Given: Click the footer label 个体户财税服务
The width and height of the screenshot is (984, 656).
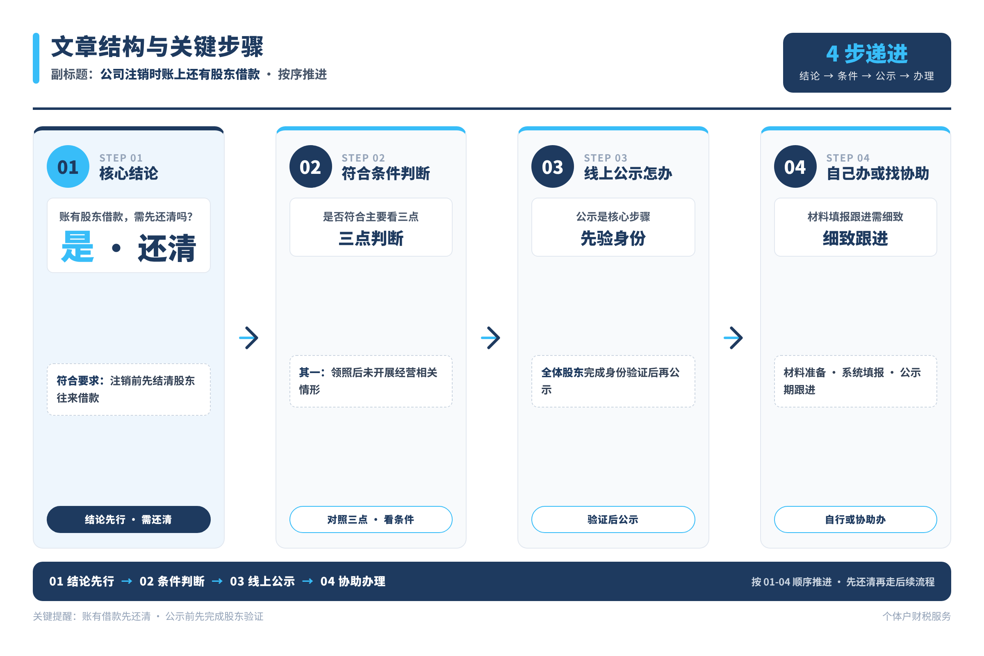Looking at the screenshot, I should pos(917,616).
